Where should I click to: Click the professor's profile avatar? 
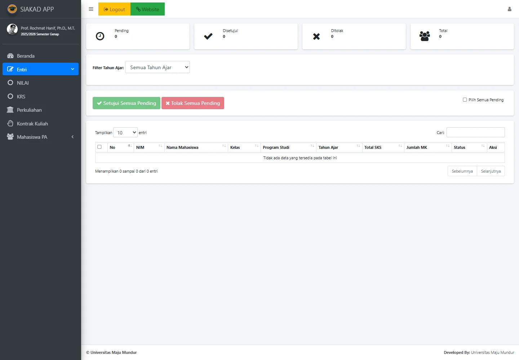pyautogui.click(x=12, y=29)
